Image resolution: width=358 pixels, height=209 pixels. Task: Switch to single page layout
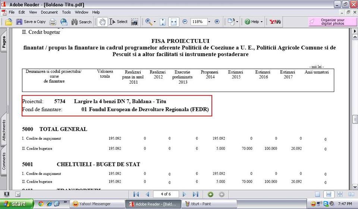pyautogui.click(x=317, y=194)
